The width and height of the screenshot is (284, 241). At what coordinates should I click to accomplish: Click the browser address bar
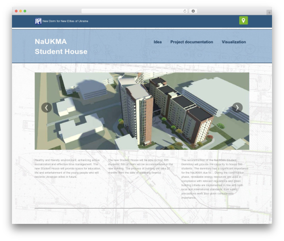click(135, 11)
